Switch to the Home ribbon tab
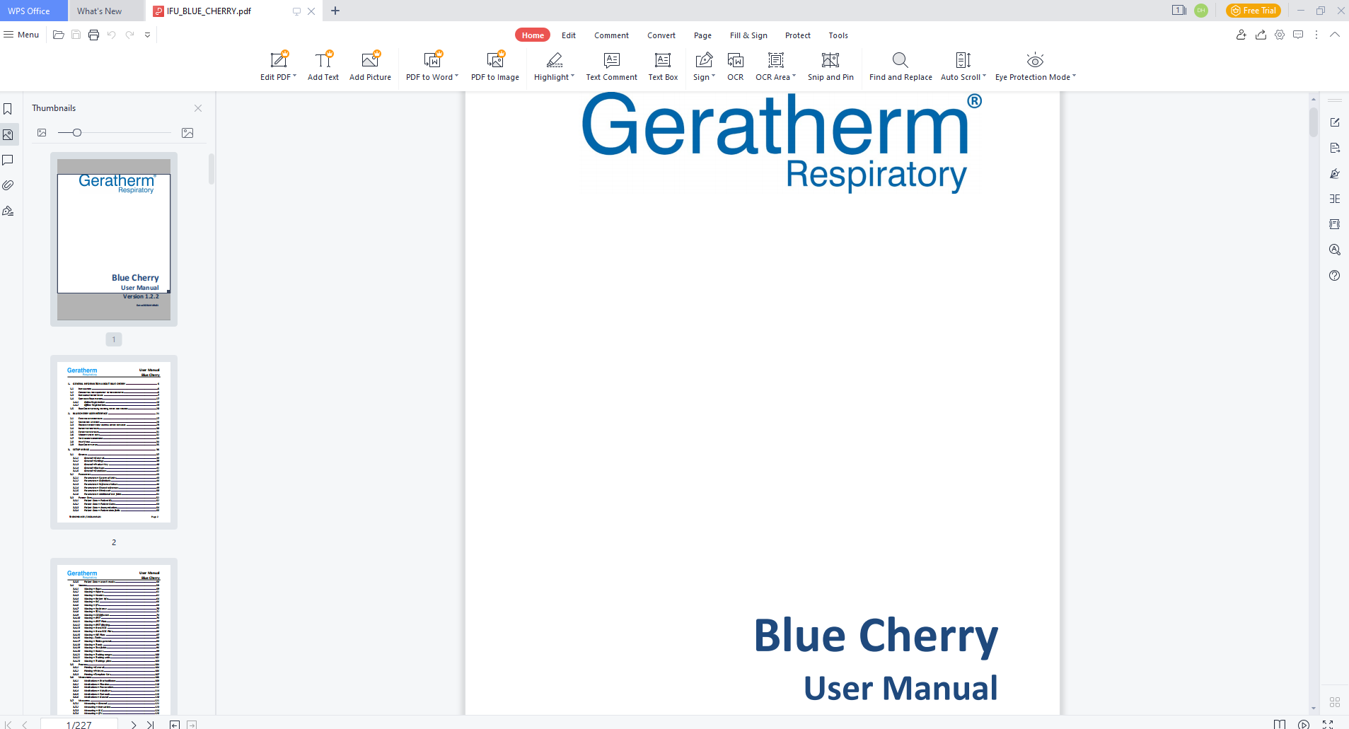1349x729 pixels. click(533, 35)
